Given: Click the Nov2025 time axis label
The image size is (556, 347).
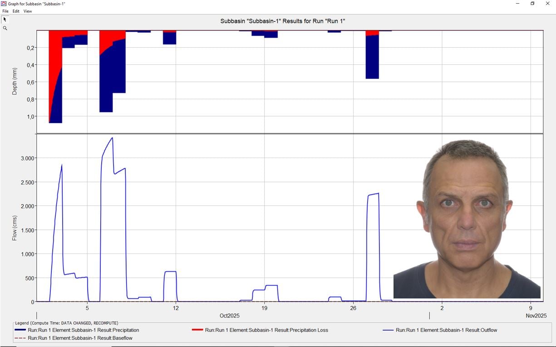Looking at the screenshot, I should pyautogui.click(x=536, y=316).
